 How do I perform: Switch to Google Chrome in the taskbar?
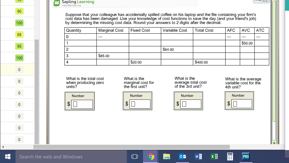[x=150, y=157]
